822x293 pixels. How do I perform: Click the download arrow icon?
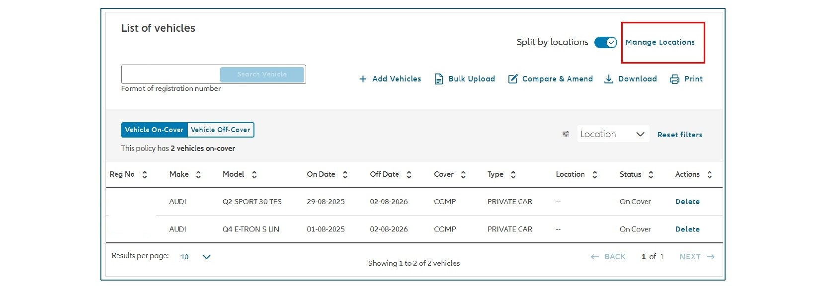coord(609,79)
